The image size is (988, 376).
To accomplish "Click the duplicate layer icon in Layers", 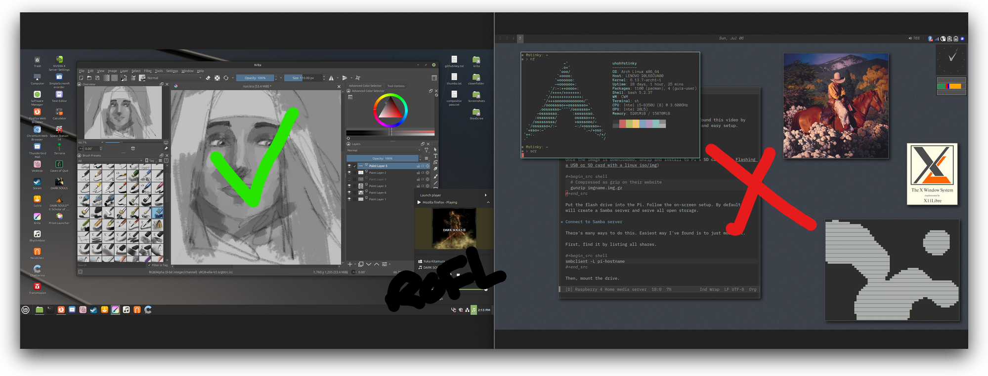I will (361, 264).
